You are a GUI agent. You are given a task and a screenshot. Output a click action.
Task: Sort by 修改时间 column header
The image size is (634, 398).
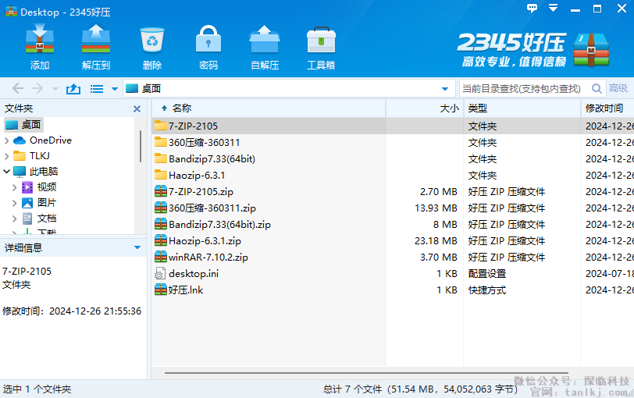[x=607, y=108]
